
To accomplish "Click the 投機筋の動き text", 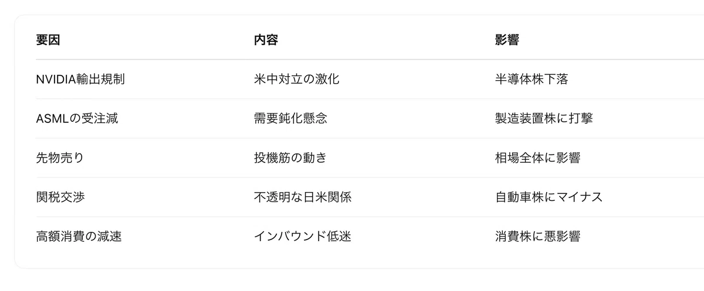I will 290,158.
